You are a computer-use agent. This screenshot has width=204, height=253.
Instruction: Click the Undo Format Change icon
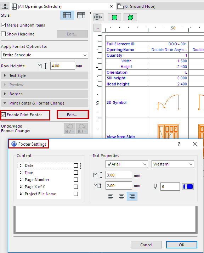(x=69, y=129)
